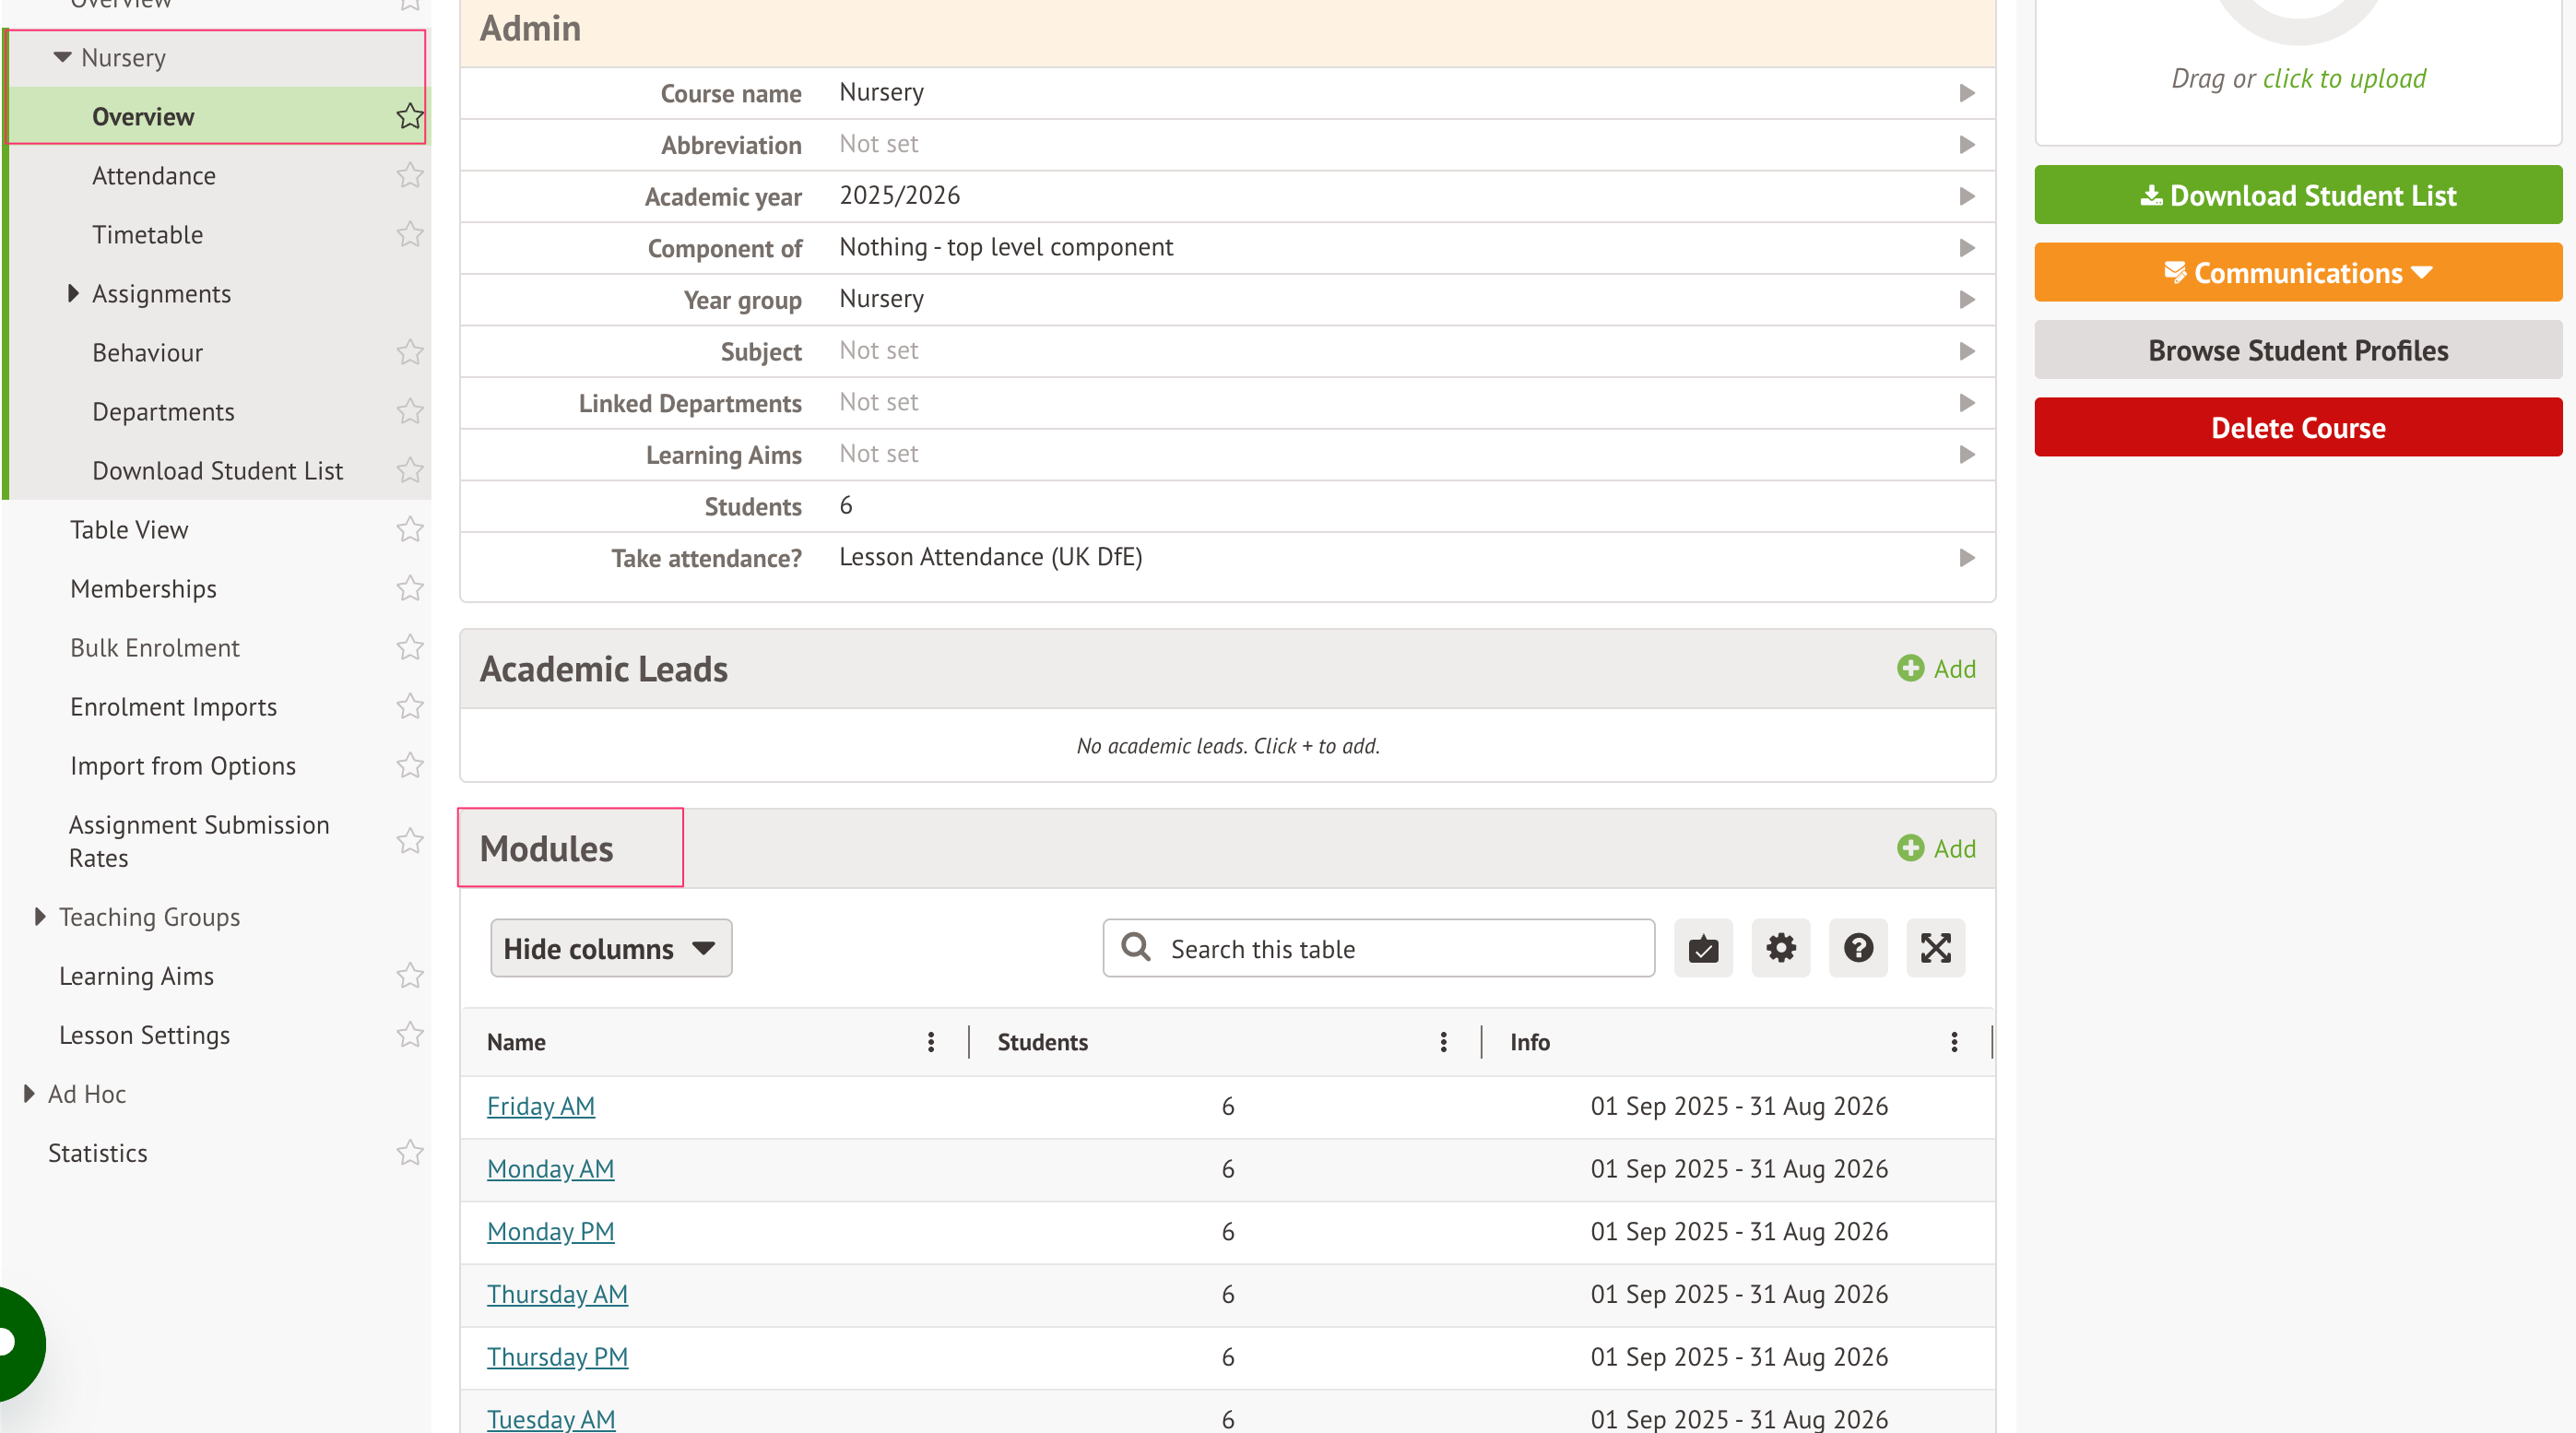Toggle favourite star for Memberships
The image size is (2576, 1433).
[x=409, y=589]
